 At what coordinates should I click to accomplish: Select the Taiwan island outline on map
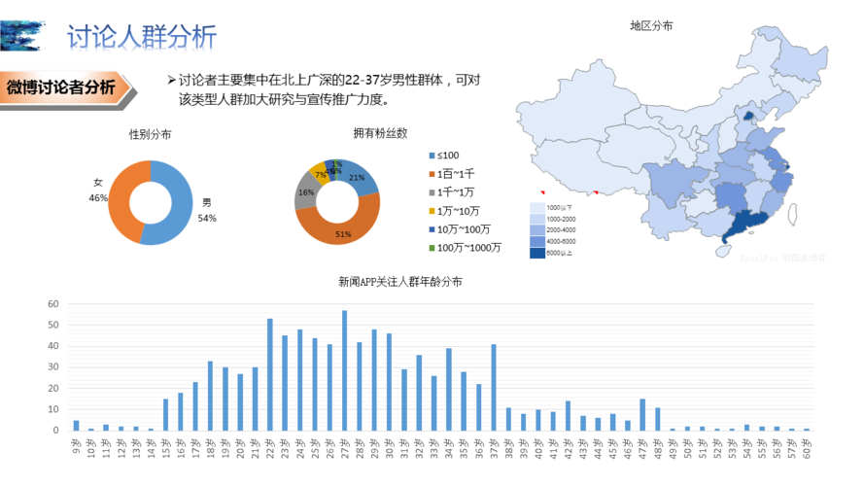pos(792,215)
